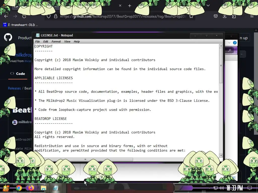The image size is (258, 193).
Task: Expand the chevron beside the help icon
Action: pyautogui.click(x=229, y=43)
